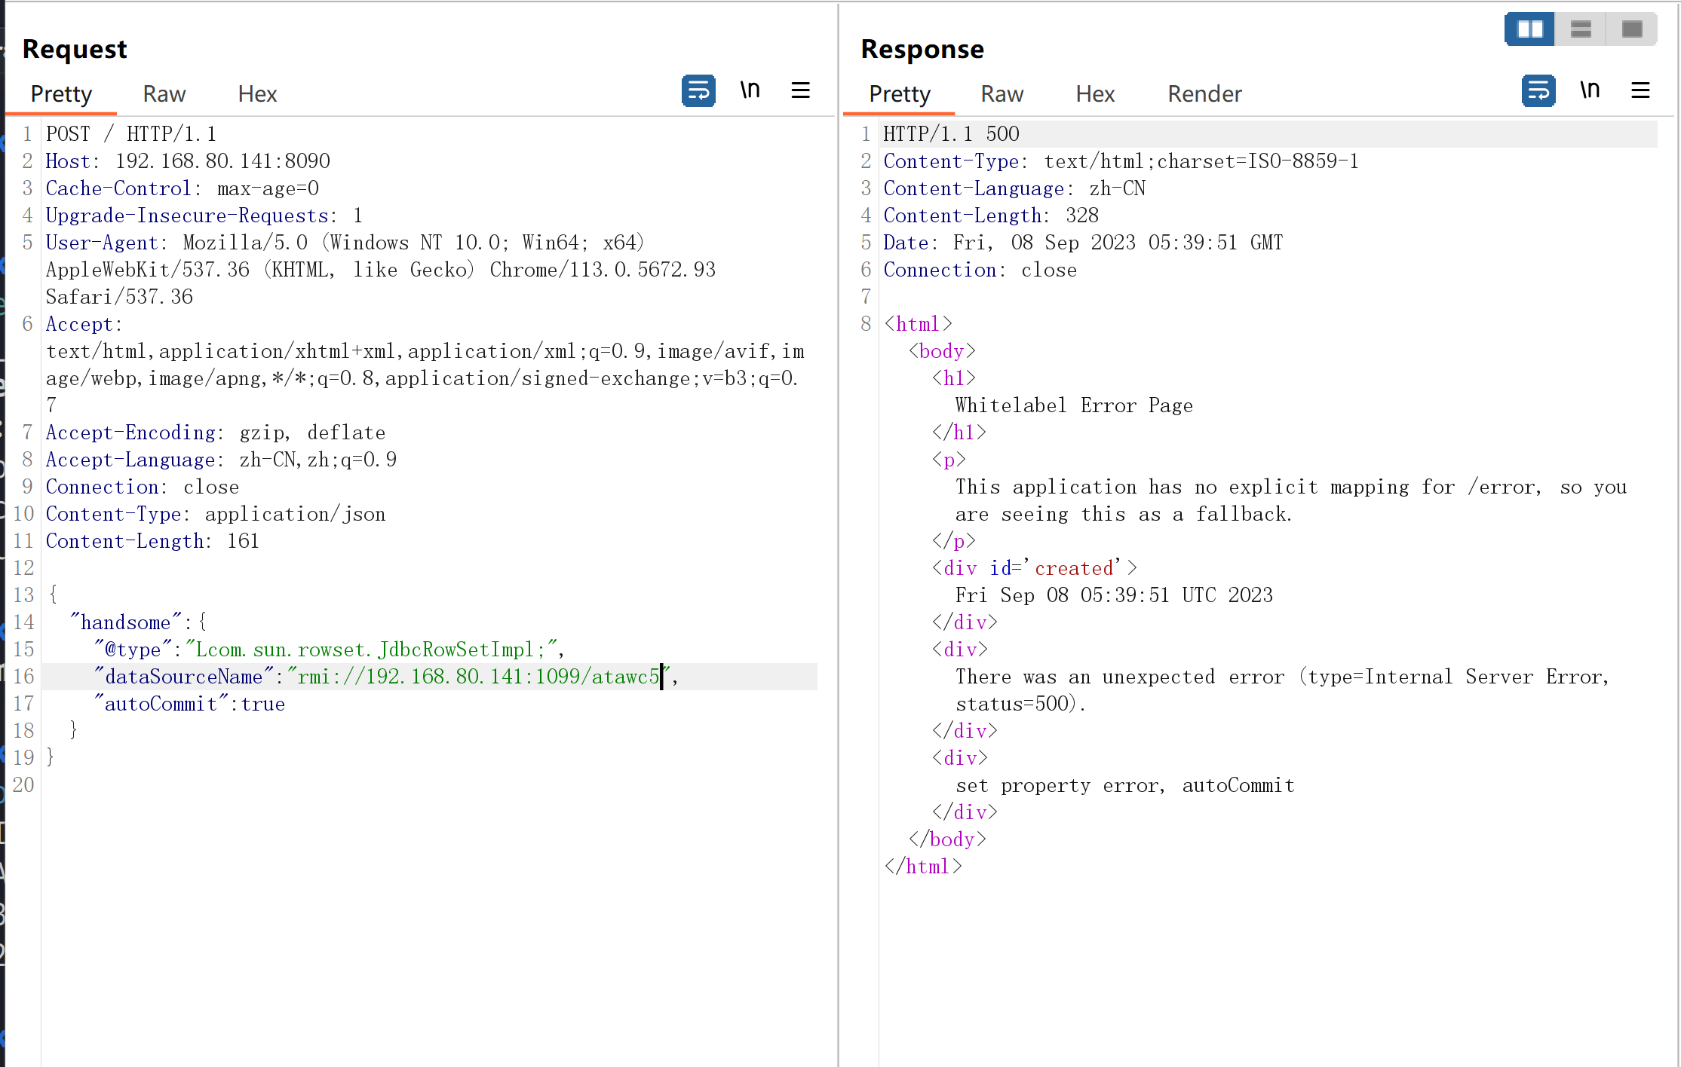1681x1067 pixels.
Task: Open Request panel hamburger menu
Action: [x=800, y=91]
